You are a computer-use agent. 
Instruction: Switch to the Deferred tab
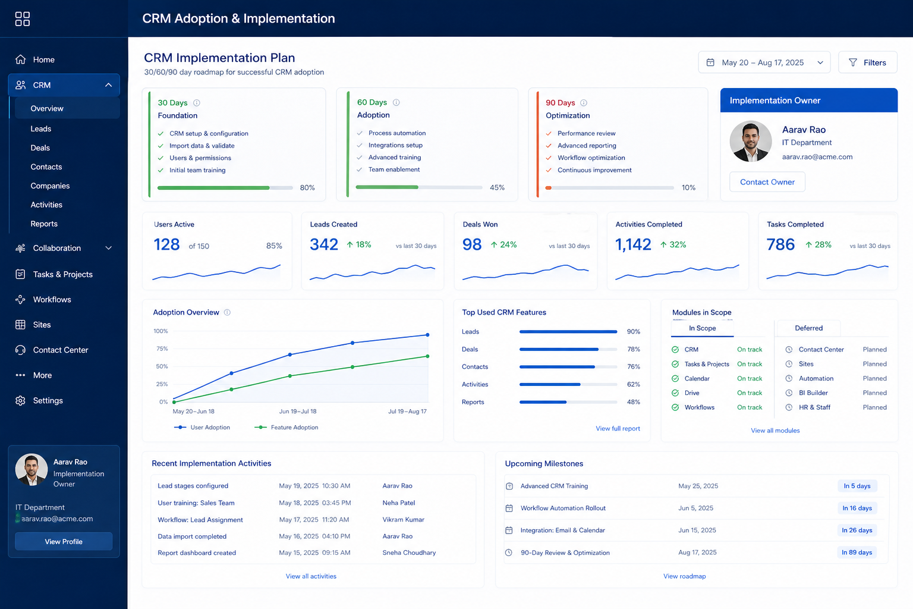click(x=808, y=328)
